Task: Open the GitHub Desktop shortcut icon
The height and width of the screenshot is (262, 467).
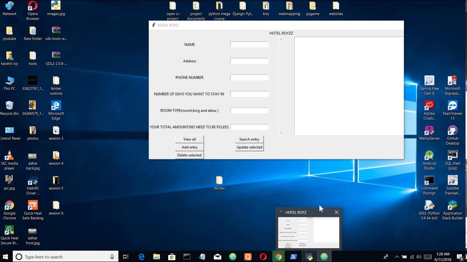Action: (452, 131)
